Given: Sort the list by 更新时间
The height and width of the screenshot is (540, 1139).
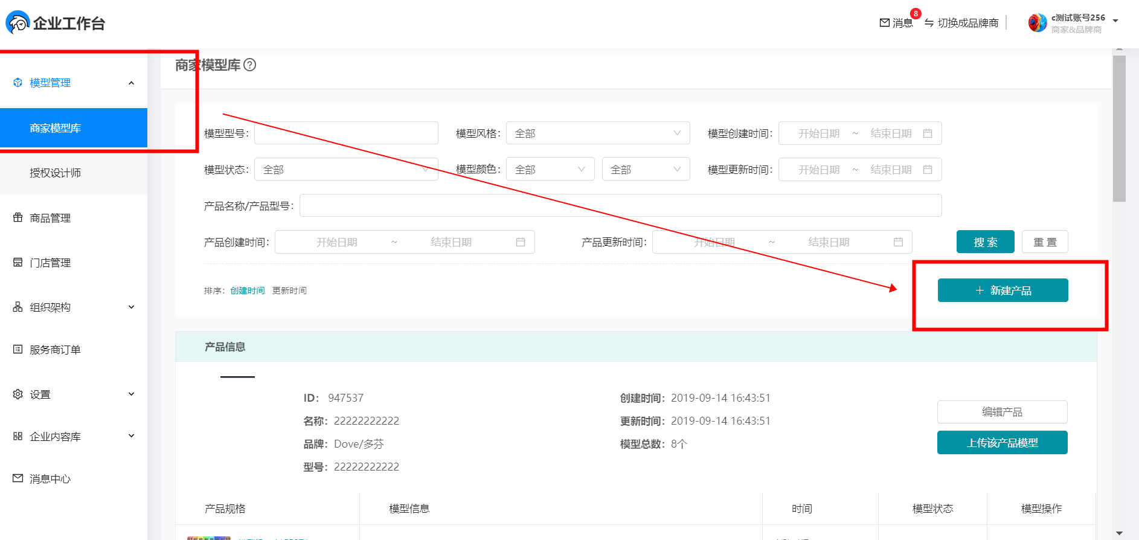Looking at the screenshot, I should 289,291.
